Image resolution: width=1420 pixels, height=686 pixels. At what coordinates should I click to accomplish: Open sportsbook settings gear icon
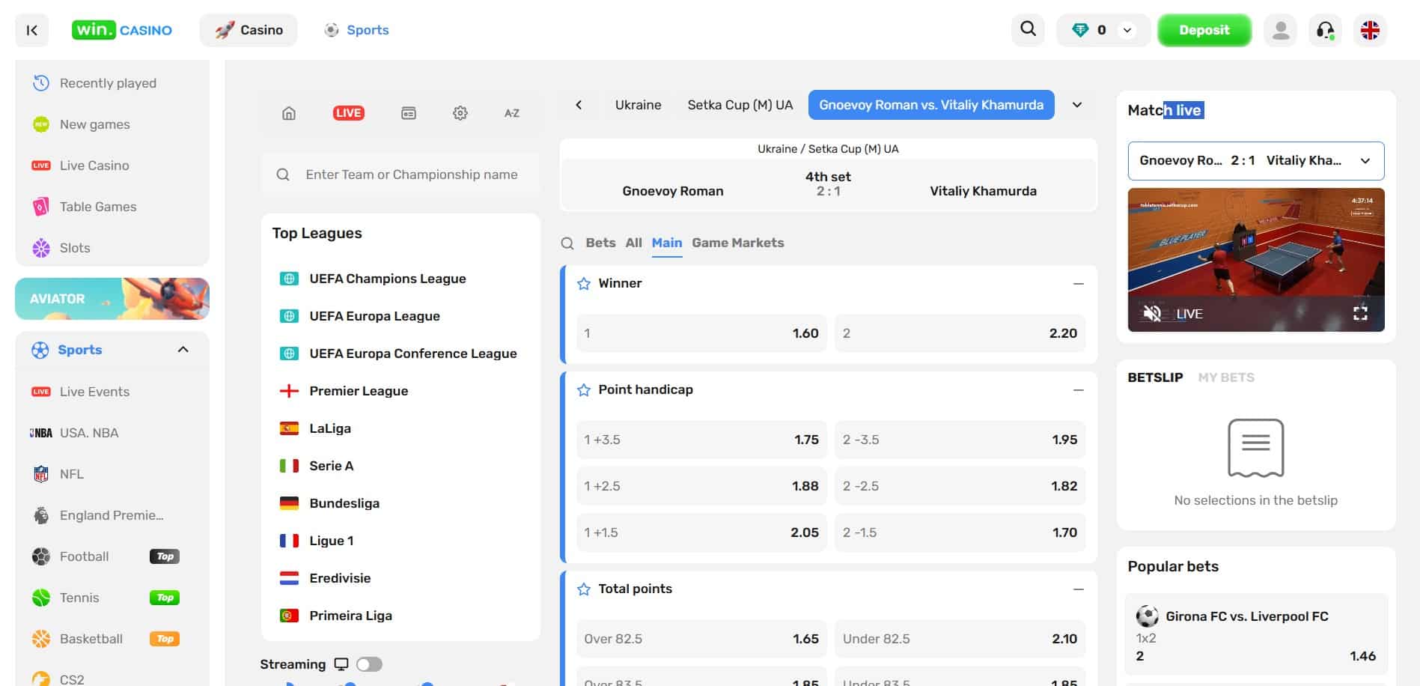click(x=460, y=113)
